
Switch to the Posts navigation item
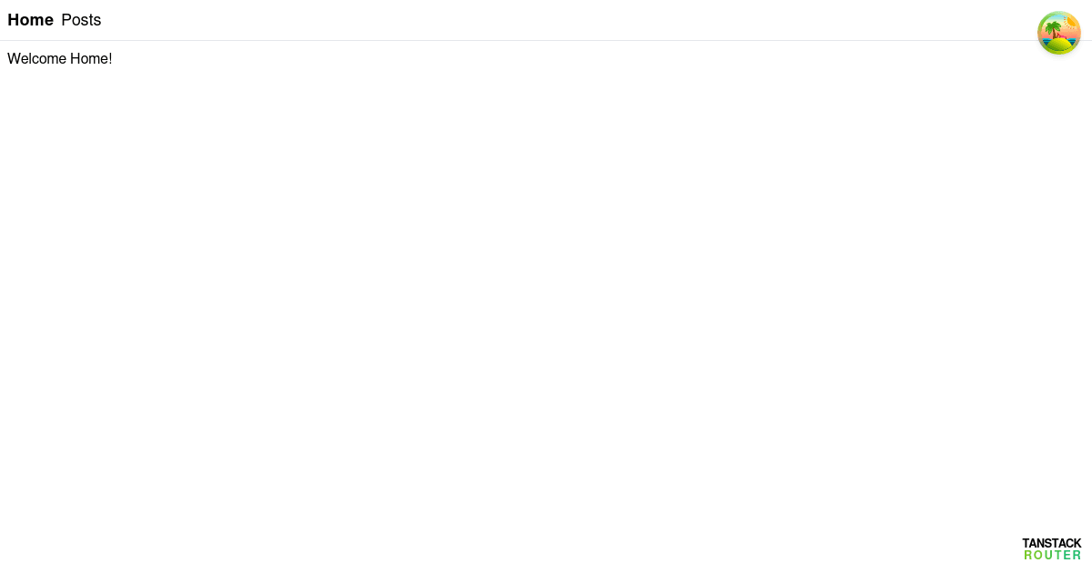pos(81,20)
